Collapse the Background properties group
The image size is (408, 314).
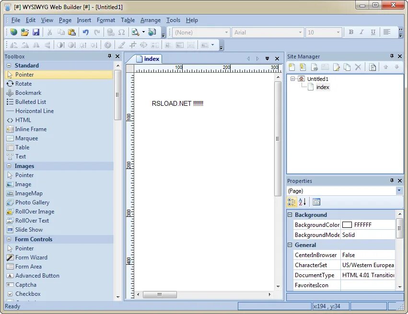[x=290, y=215]
